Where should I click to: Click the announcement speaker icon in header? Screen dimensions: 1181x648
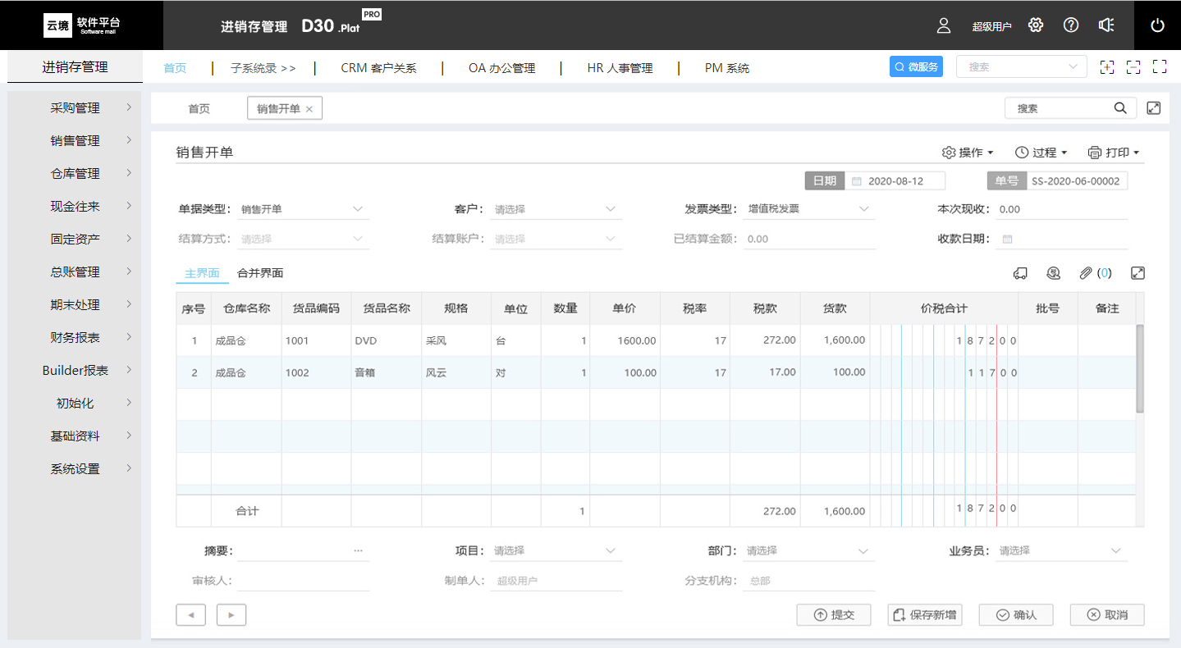click(1105, 25)
